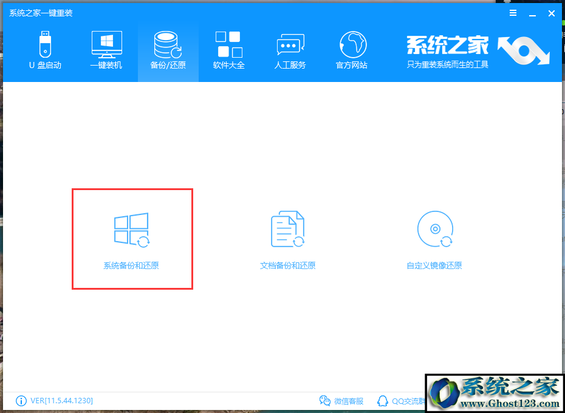Click the version info icon
The width and height of the screenshot is (565, 413).
21,401
